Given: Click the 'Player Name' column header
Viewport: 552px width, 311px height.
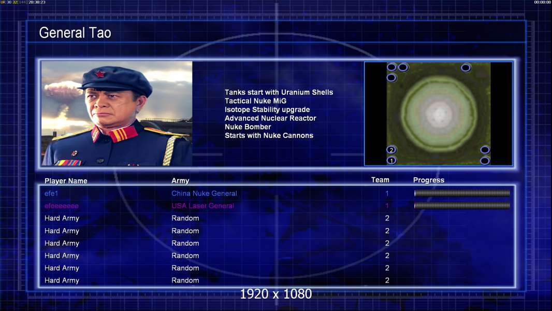Looking at the screenshot, I should tap(66, 181).
